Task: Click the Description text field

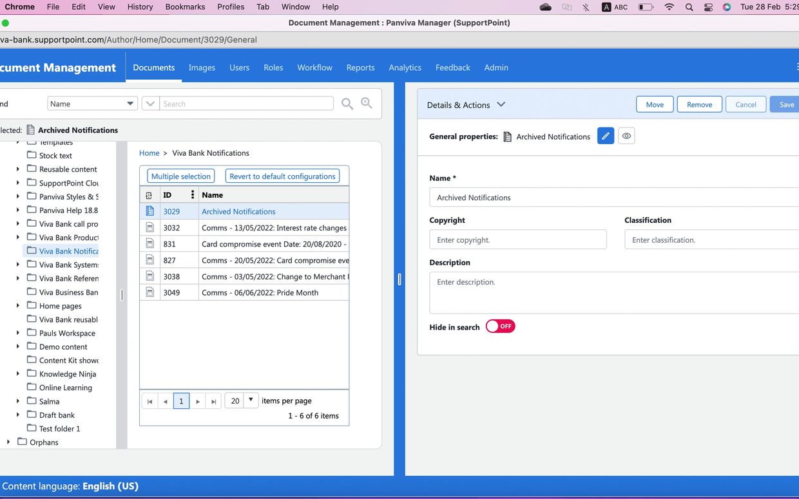Action: [613, 292]
